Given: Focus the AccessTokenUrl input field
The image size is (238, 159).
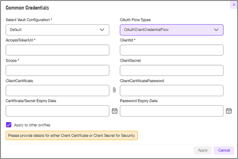Looking at the screenshot, I should click(58, 50).
